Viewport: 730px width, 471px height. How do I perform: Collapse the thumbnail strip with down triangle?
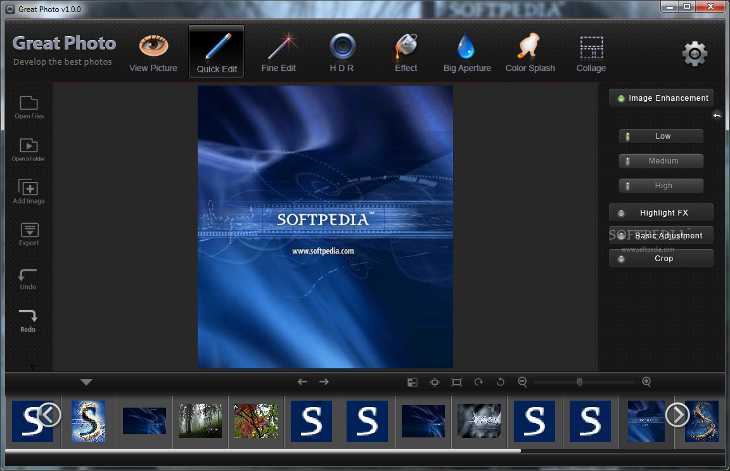(86, 382)
